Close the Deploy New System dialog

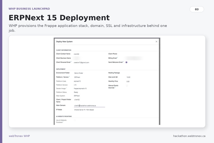point(156,42)
